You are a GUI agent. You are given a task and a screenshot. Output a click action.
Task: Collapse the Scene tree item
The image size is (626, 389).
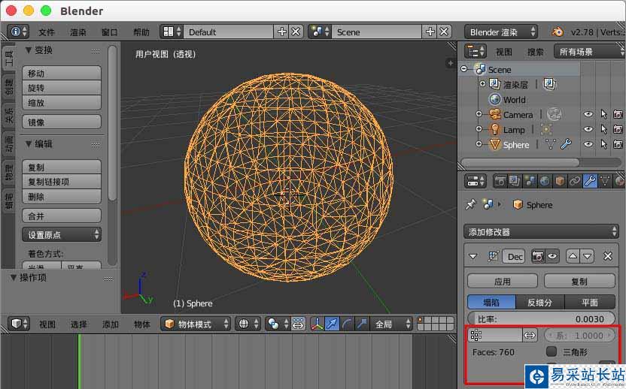(x=464, y=69)
